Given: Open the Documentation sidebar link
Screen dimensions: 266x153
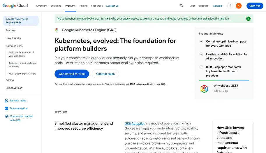Looking at the screenshot, I should [x=19, y=108].
